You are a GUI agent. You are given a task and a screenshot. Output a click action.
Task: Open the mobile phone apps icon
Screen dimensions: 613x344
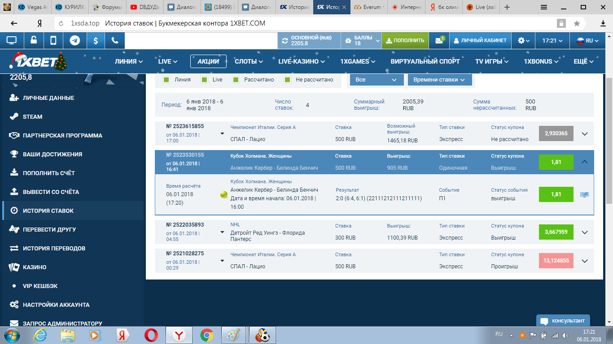point(53,41)
